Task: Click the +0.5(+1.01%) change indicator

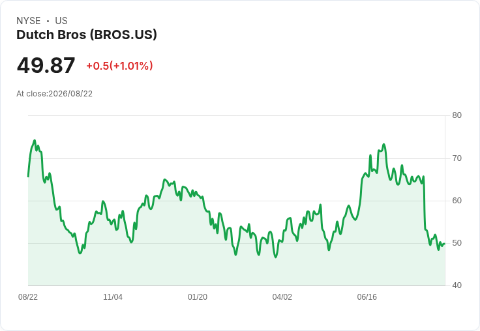Action: click(x=120, y=66)
